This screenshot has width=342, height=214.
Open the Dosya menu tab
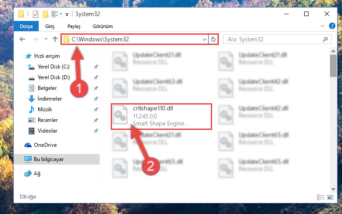pyautogui.click(x=26, y=26)
